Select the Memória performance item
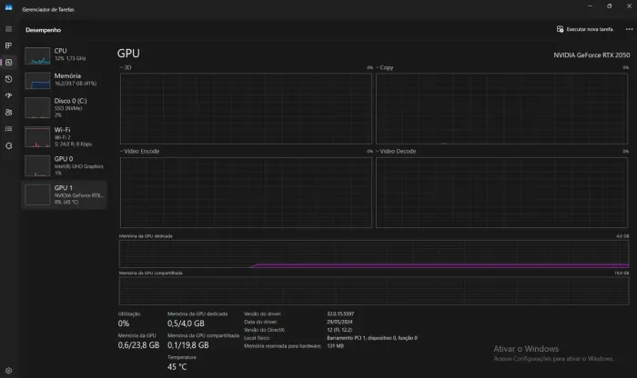This screenshot has height=378, width=637. (64, 80)
